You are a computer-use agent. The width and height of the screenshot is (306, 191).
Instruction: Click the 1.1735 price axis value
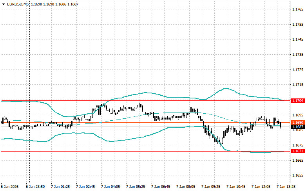298,54
